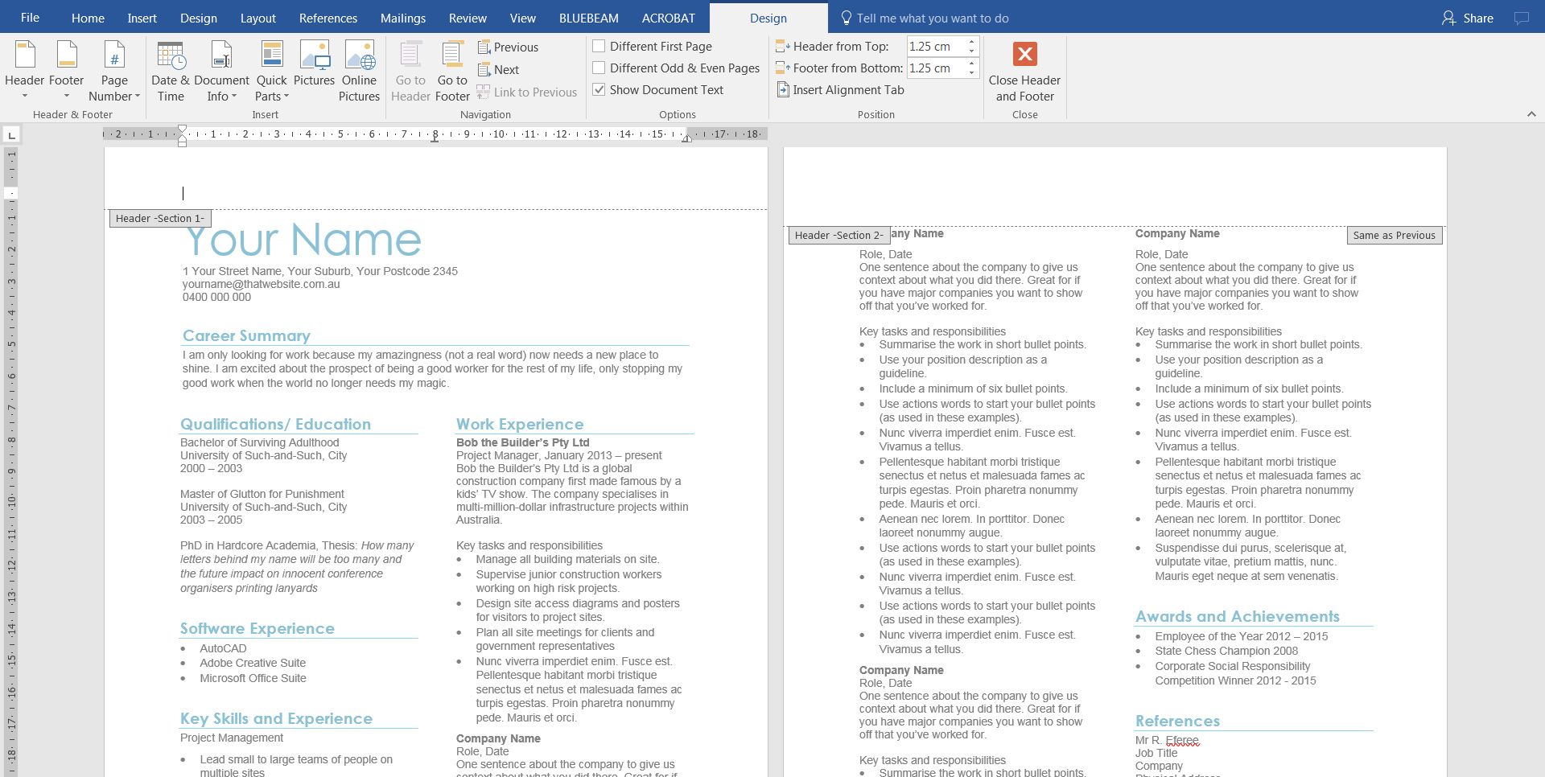This screenshot has width=1545, height=777.
Task: Click Go to Header icon
Action: coord(410,55)
